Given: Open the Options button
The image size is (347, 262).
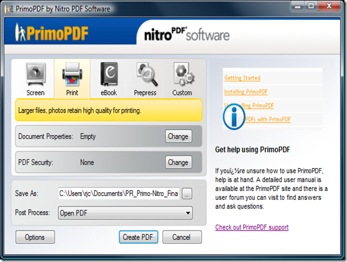Looking at the screenshot, I should coord(35,237).
